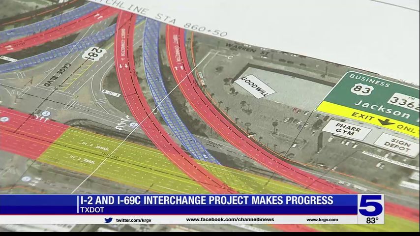
Task: Click the Business 83 route shield
Action: tap(362, 89)
